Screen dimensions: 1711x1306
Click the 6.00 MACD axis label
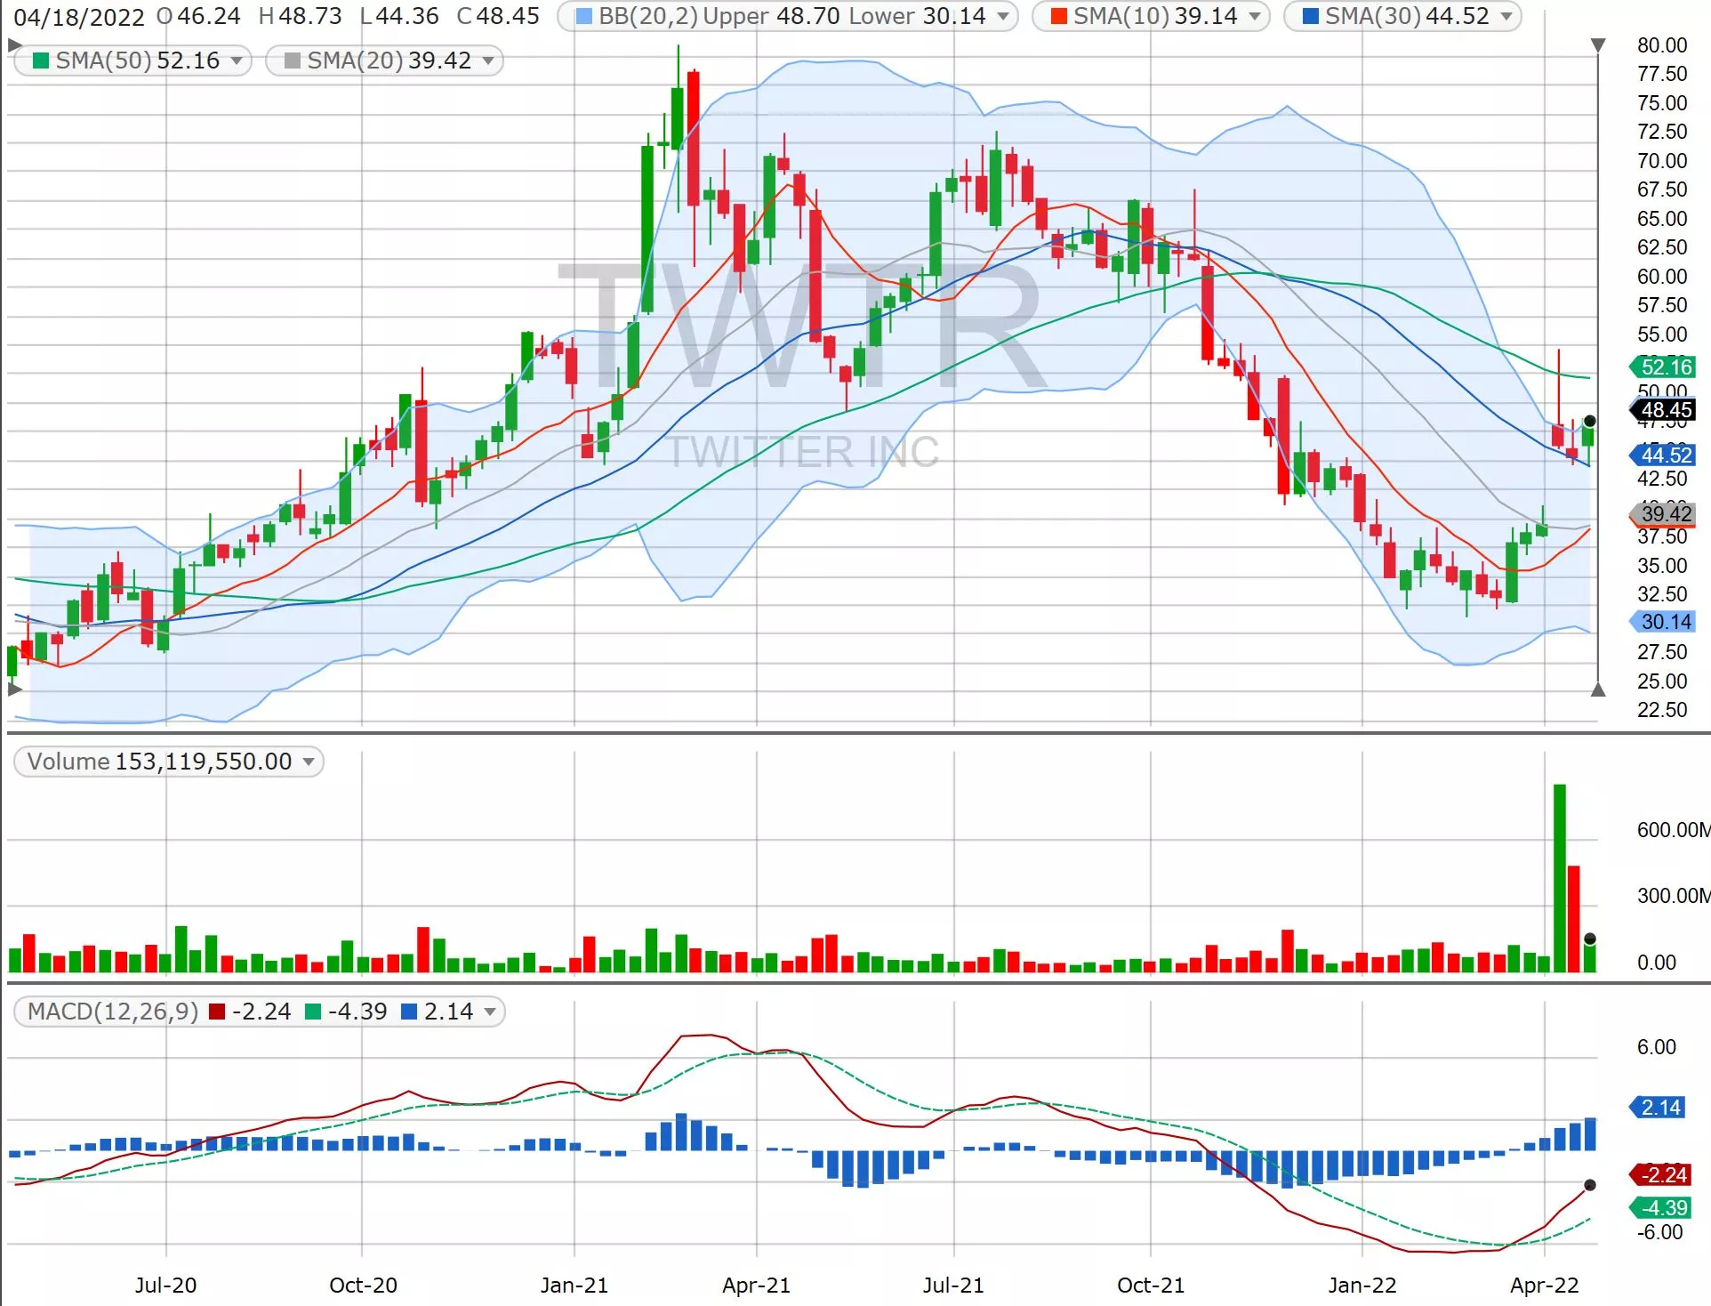pos(1657,1047)
